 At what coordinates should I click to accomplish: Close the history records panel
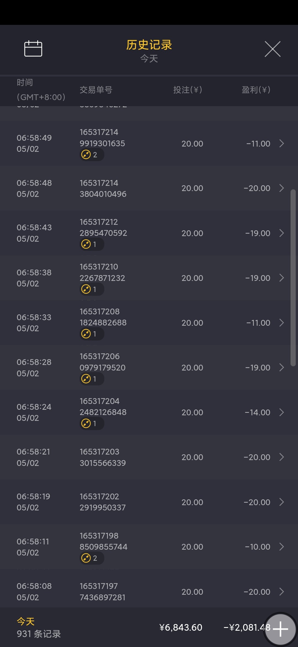click(x=272, y=49)
